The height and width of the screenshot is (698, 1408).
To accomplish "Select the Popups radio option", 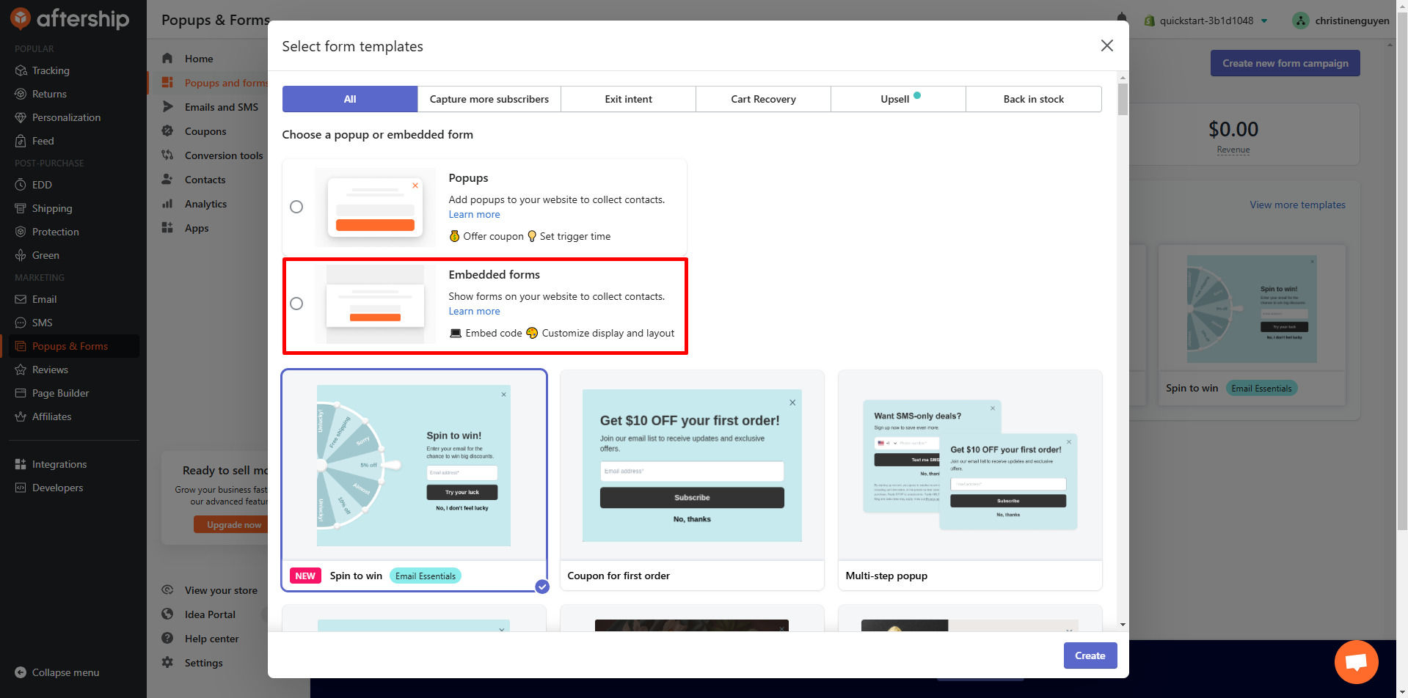I will 296,207.
